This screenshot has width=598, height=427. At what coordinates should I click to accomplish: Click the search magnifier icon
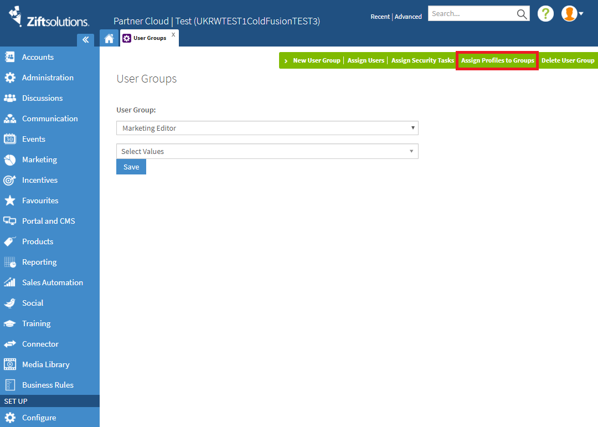coord(522,14)
